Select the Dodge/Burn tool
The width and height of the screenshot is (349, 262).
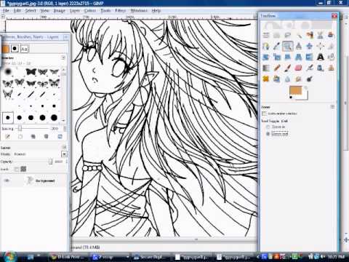click(309, 79)
